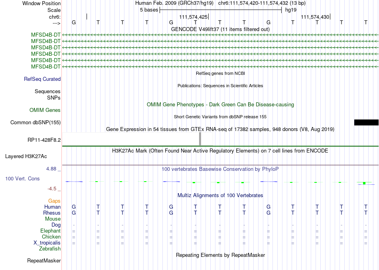Click the Human alignment row label
The image size is (379, 270).
[52, 207]
